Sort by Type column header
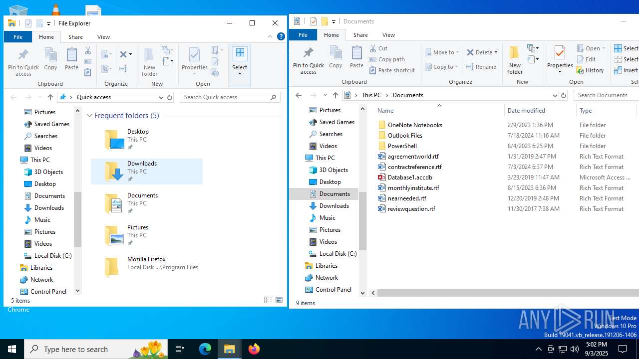Screen dimensions: 639x359 coord(607,111)
